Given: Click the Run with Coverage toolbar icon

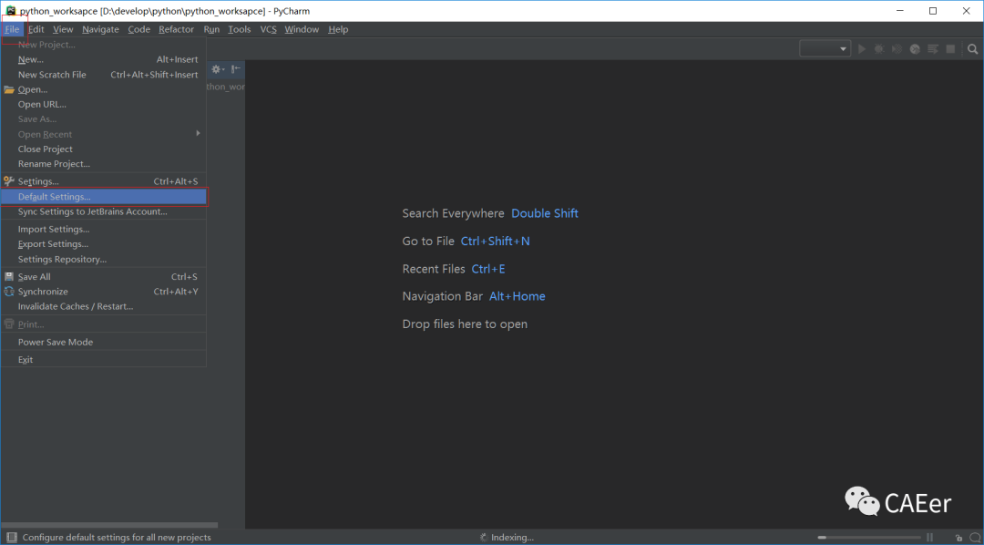Looking at the screenshot, I should point(897,49).
